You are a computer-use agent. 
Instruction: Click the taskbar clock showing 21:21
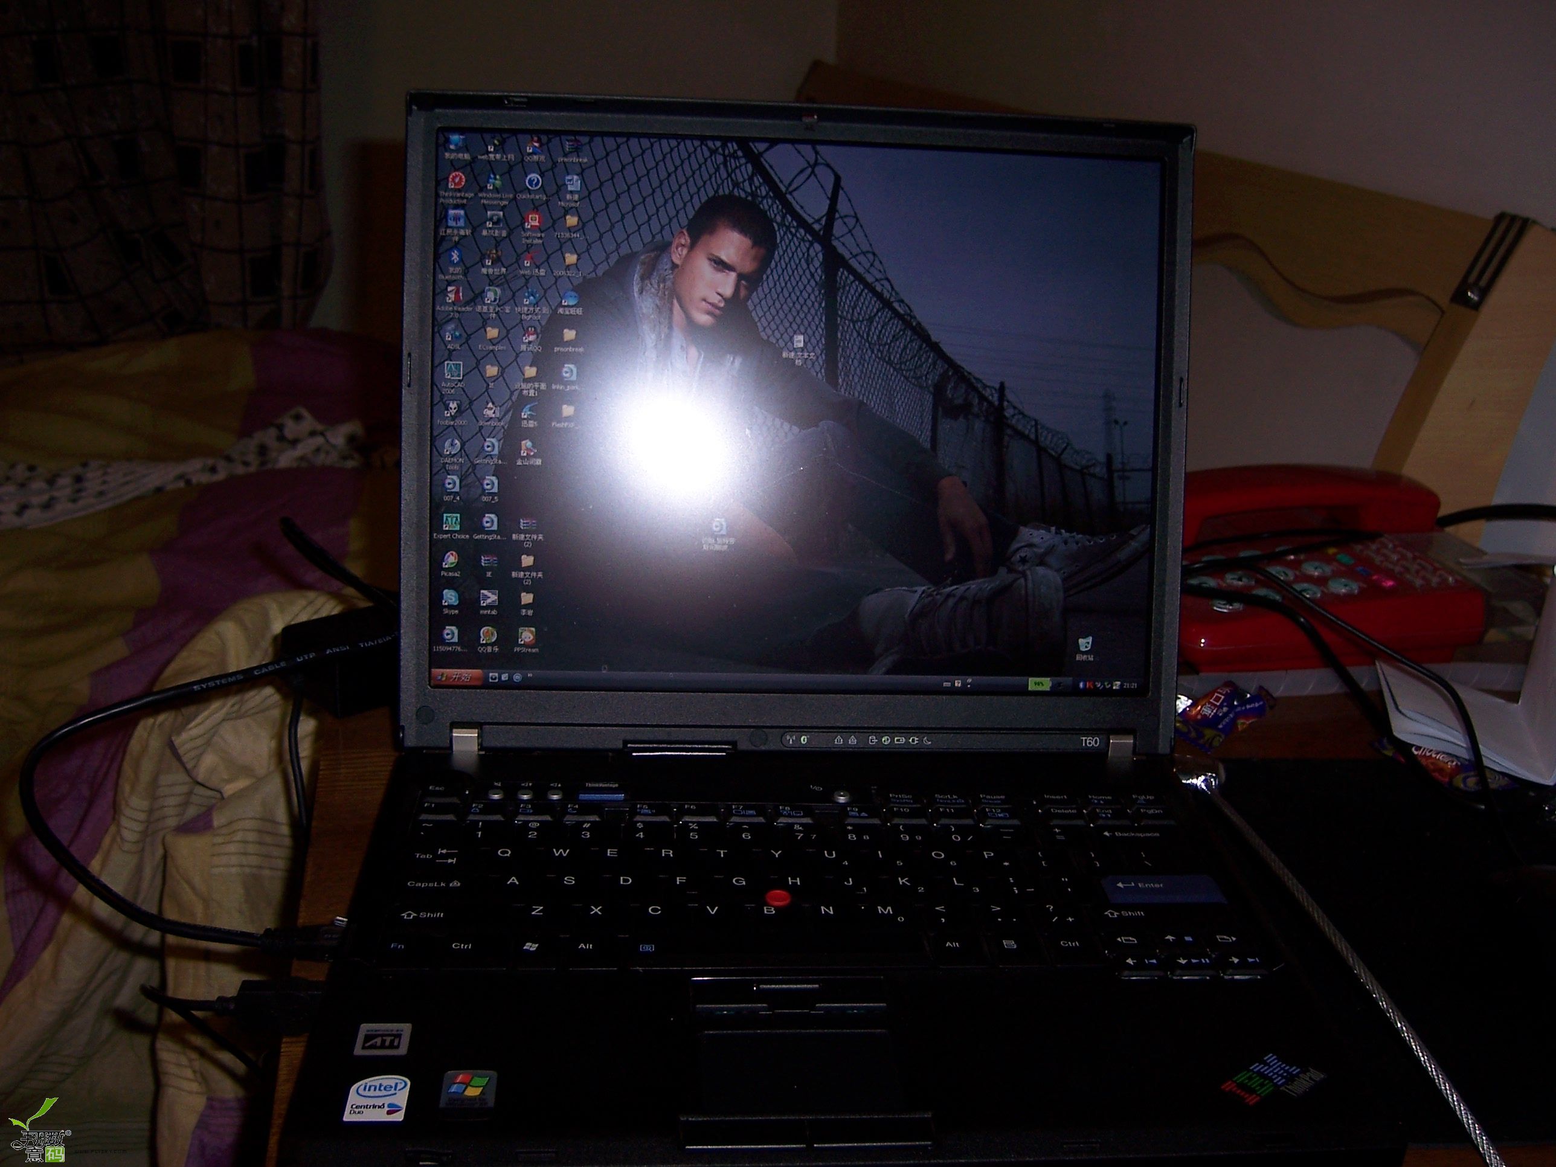1131,684
